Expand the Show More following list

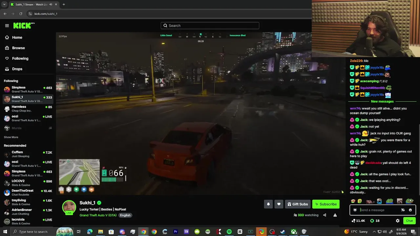click(x=11, y=137)
